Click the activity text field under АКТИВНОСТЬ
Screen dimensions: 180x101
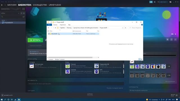coord(76,84)
